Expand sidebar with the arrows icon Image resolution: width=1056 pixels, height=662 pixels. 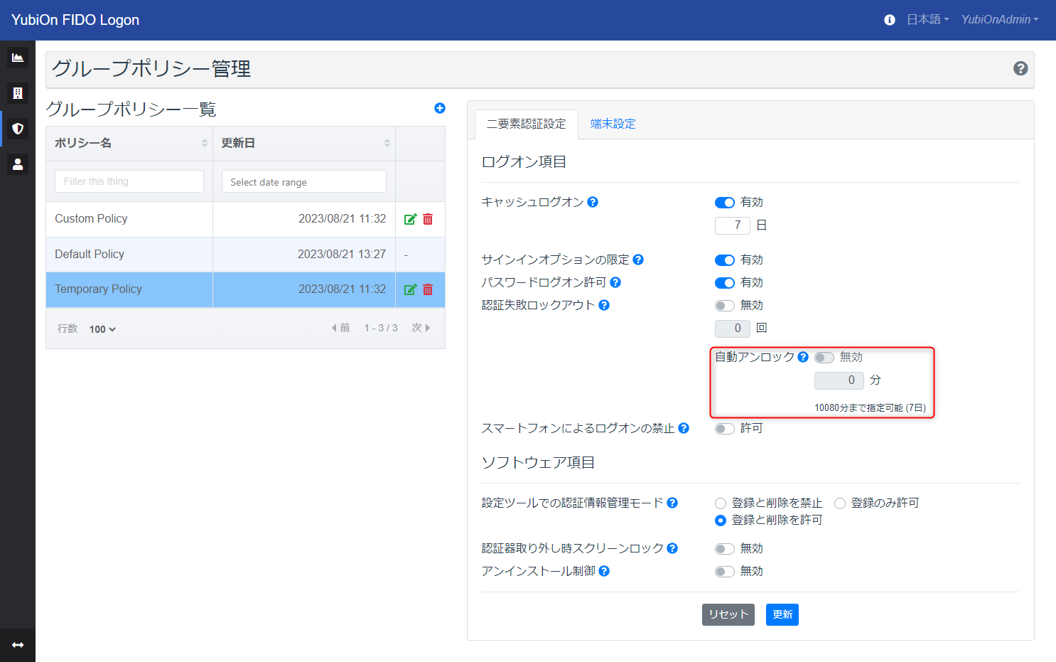(x=18, y=645)
